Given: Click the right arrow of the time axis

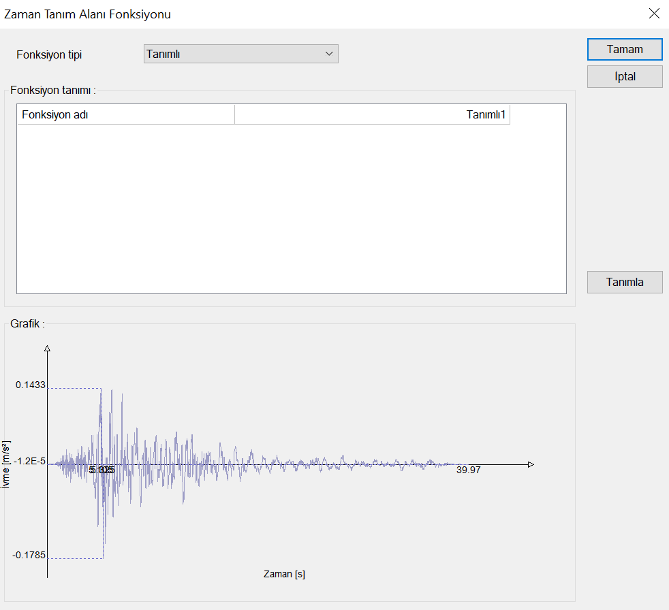Looking at the screenshot, I should click(x=530, y=464).
